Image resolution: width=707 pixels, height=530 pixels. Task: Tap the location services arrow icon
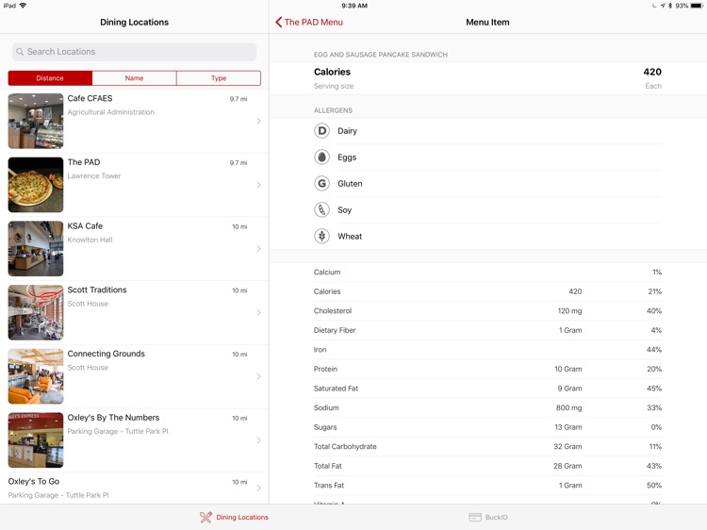click(663, 6)
